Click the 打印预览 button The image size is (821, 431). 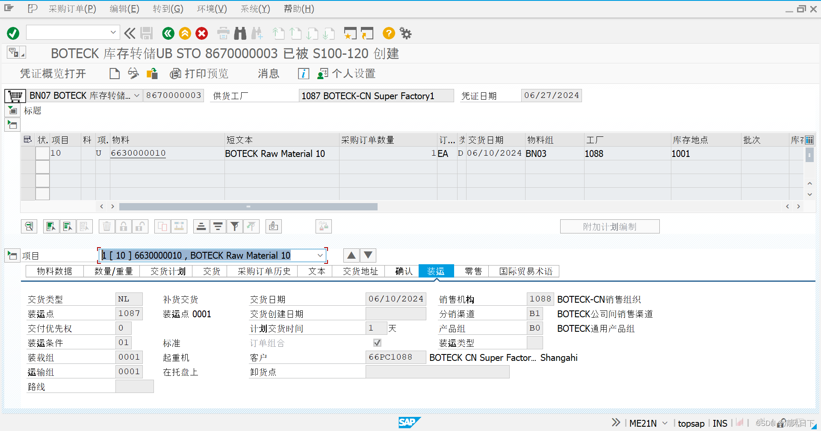point(199,74)
